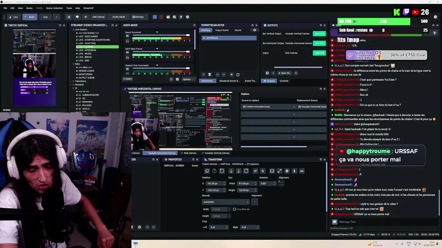
Task: Paste transform in Transform panel
Action: coord(214,171)
